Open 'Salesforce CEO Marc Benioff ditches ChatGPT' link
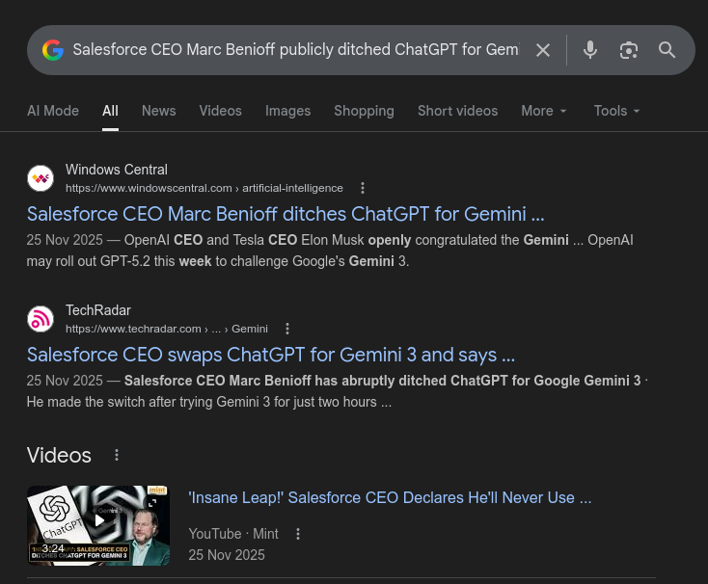 click(x=286, y=214)
